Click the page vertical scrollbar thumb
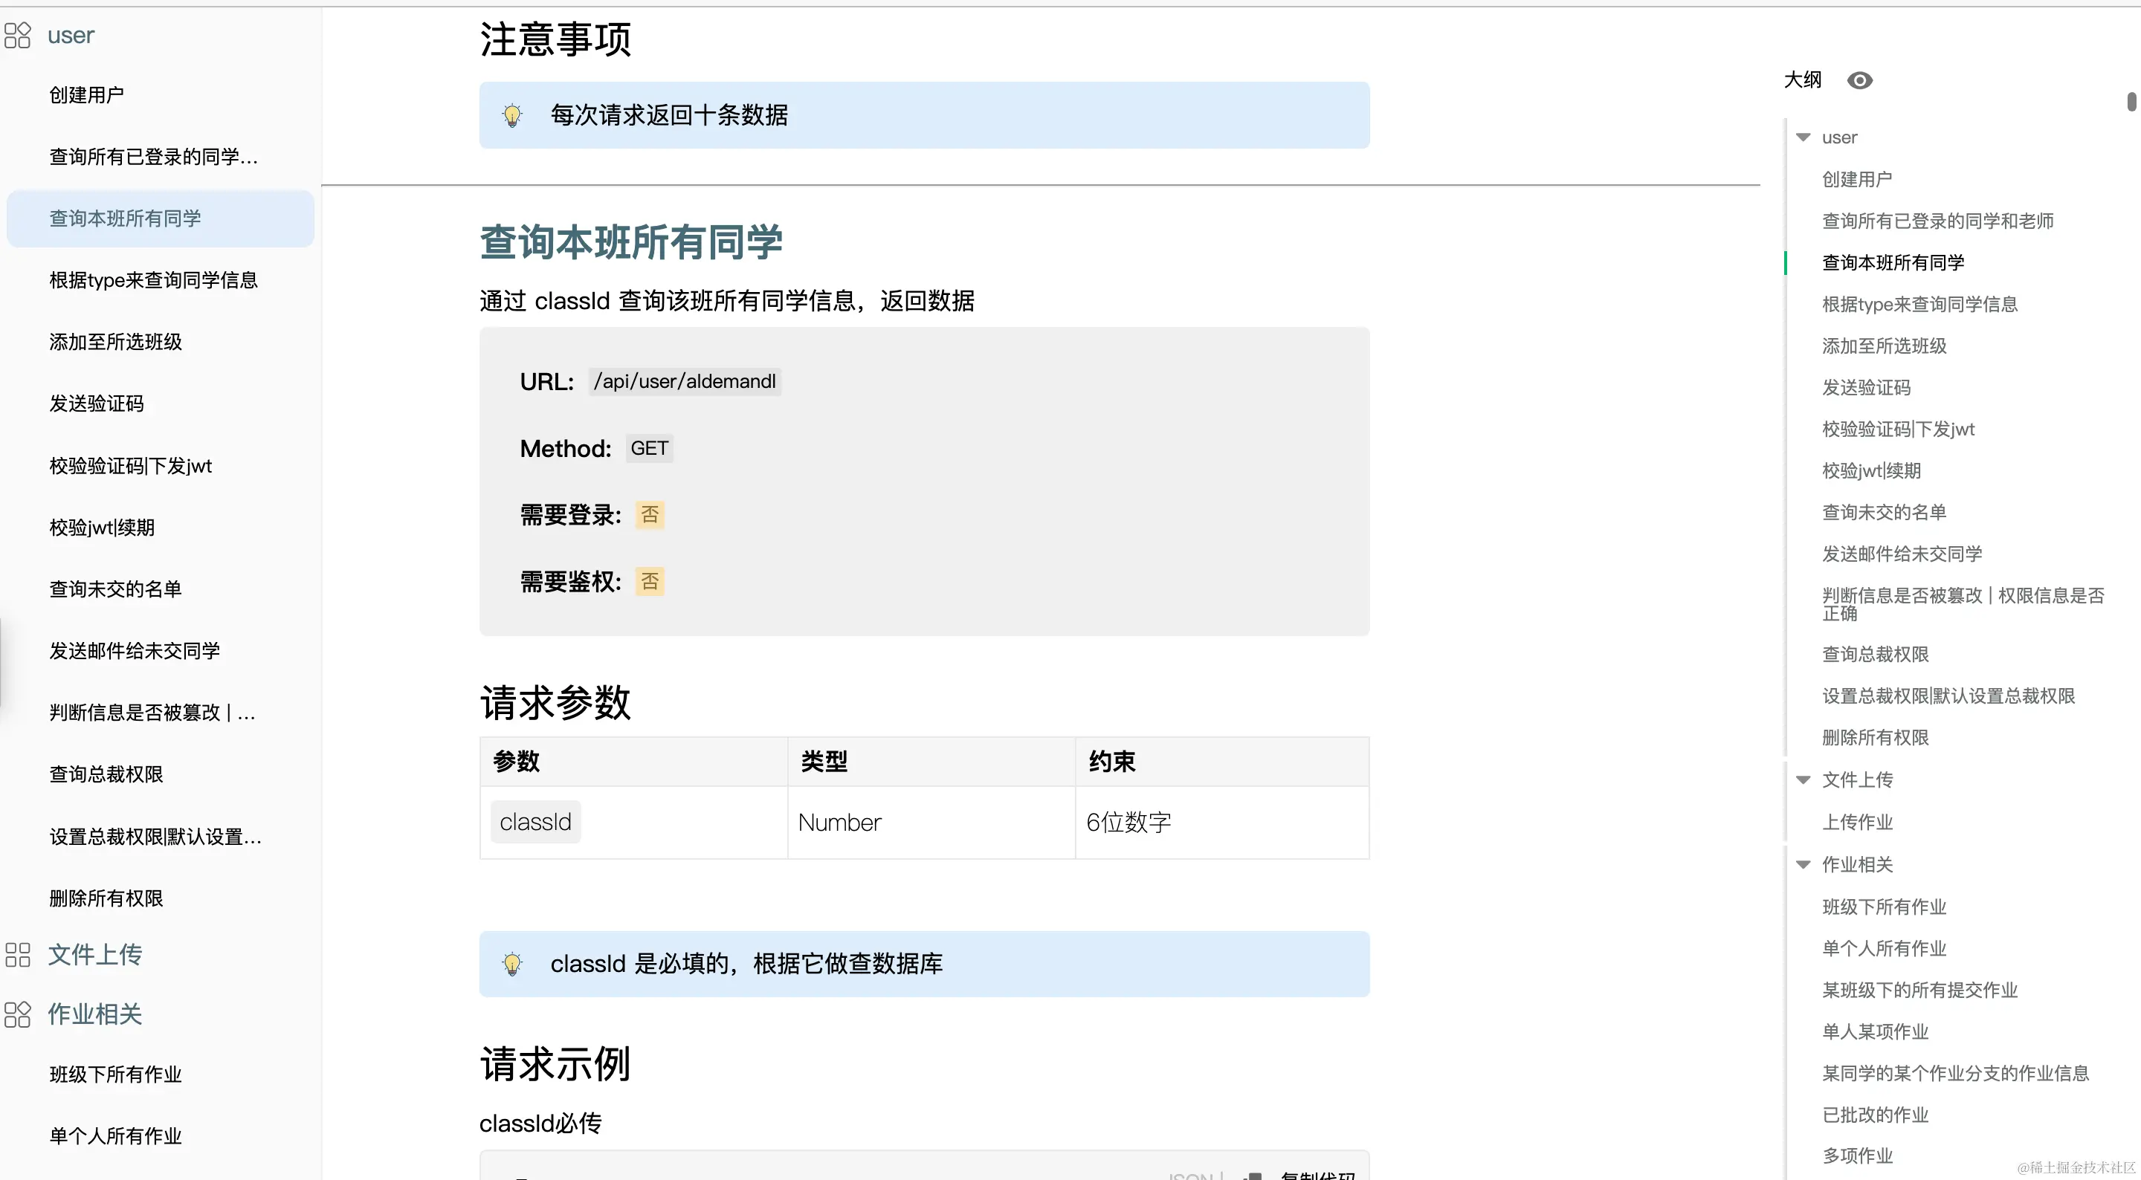 [x=2132, y=101]
